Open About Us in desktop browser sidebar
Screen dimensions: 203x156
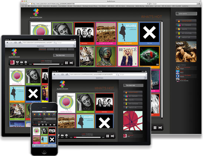pos(186,37)
